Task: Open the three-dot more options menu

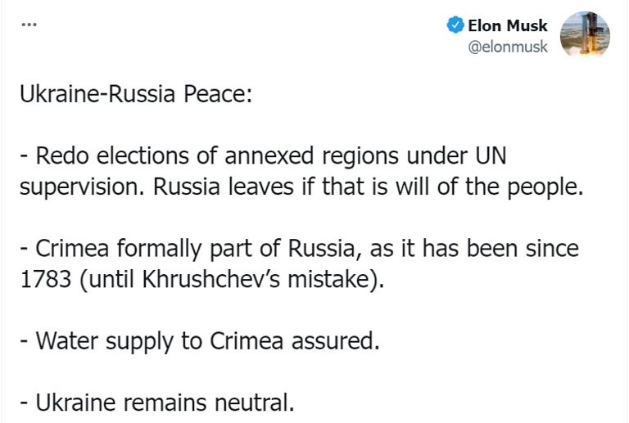Action: coord(29,25)
